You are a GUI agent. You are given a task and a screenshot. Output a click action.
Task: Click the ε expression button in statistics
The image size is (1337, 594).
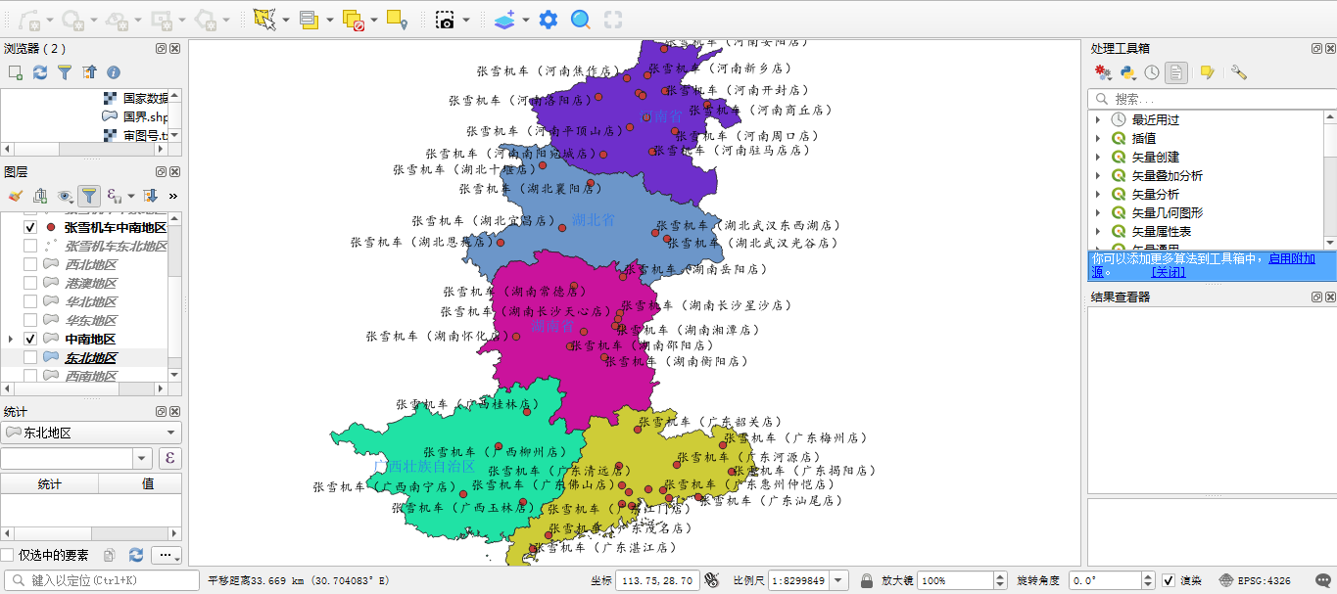[168, 458]
